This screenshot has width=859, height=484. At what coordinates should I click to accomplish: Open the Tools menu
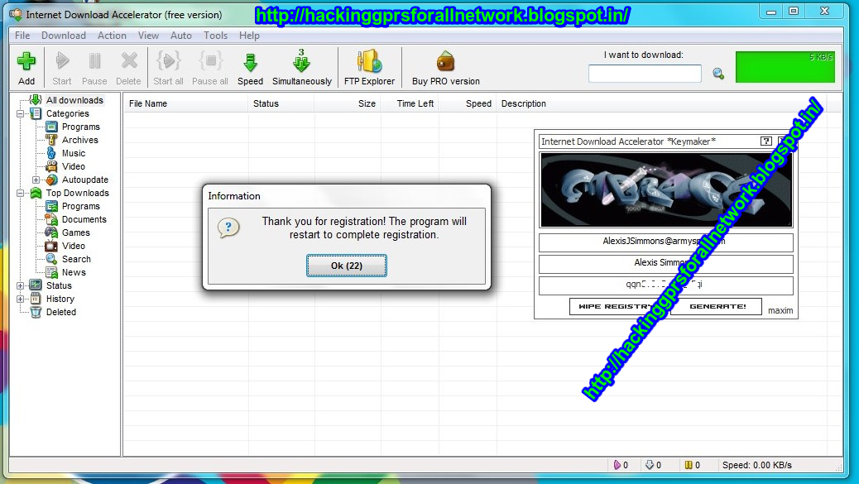coord(215,36)
